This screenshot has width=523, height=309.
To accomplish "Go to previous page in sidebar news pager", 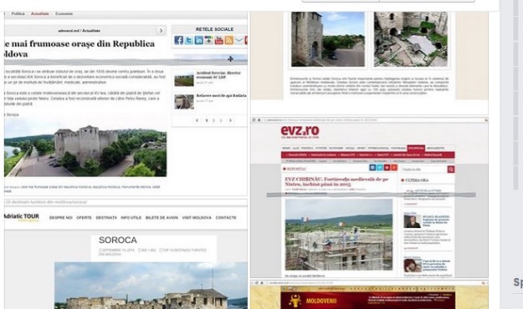I will coord(197,120).
